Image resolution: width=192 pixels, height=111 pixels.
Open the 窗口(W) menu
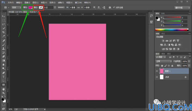click(78, 2)
